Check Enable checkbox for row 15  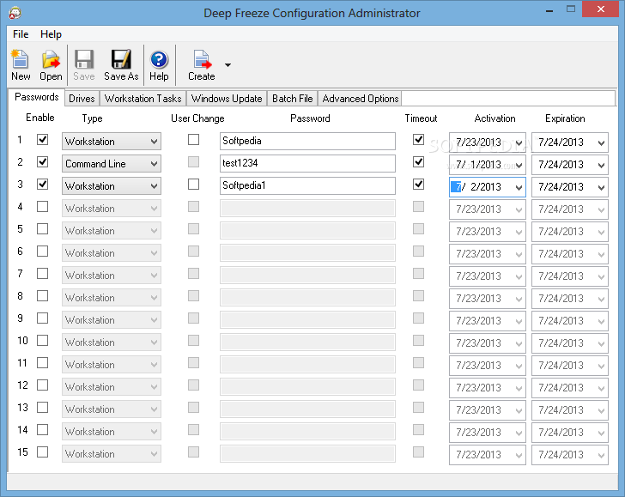coord(42,452)
